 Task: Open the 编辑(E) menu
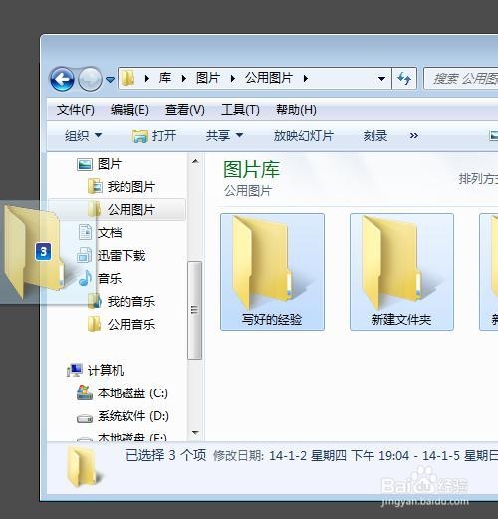[129, 110]
